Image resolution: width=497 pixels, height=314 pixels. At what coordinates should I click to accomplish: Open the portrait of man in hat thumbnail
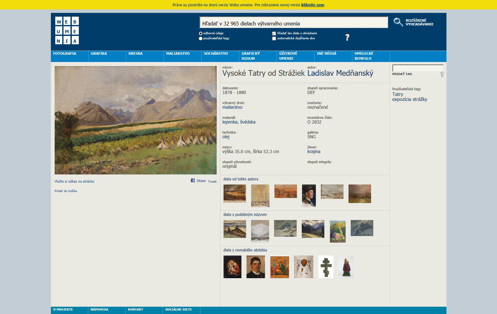coord(309,196)
